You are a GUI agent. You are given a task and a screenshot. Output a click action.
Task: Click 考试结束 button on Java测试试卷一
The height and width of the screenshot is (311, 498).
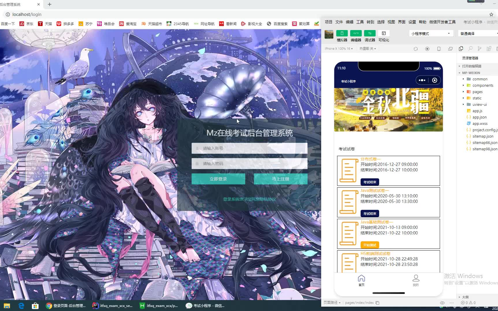[370, 214]
